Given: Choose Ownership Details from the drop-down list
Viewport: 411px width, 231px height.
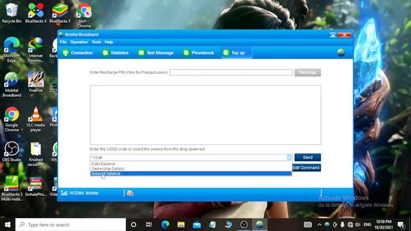Looking at the screenshot, I should (x=108, y=169).
